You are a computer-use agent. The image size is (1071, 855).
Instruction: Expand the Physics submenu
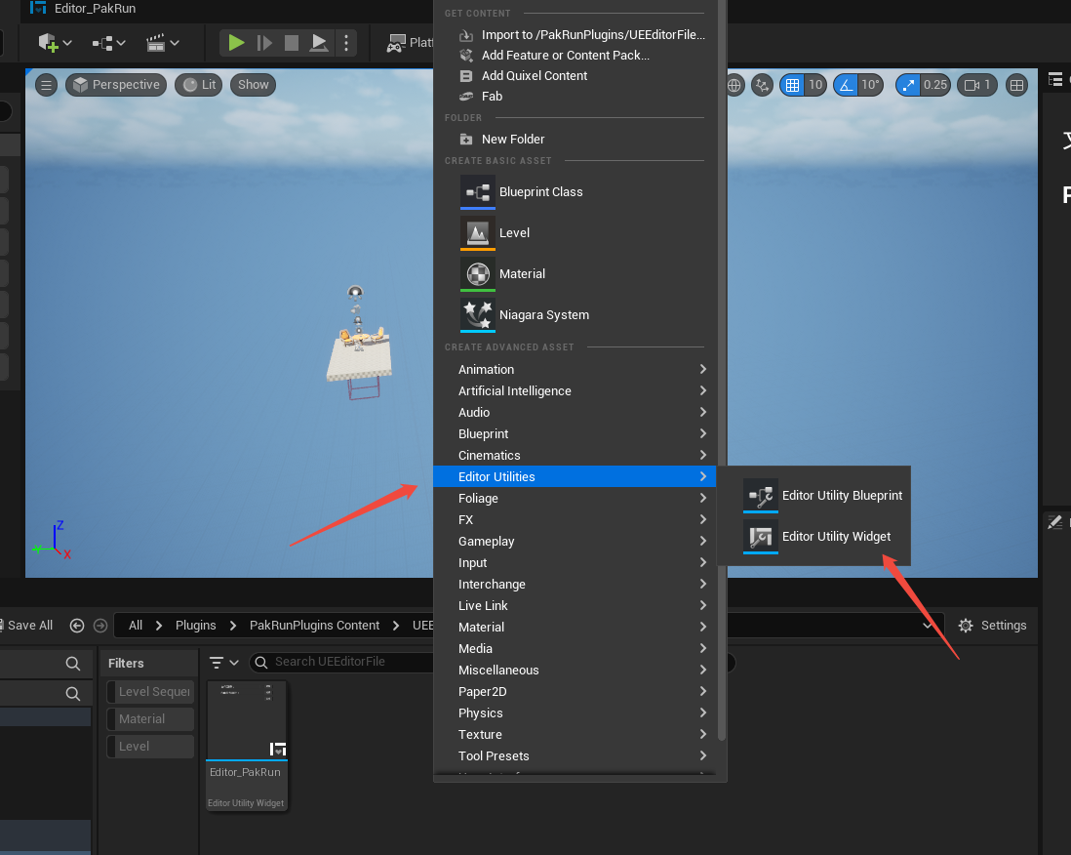(575, 712)
